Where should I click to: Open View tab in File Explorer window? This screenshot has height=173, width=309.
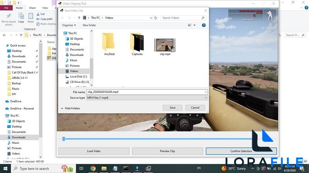click(45, 8)
